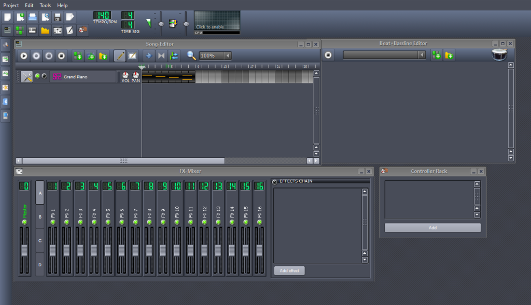Click the Master channel volume fader
This screenshot has width=531, height=305.
coord(24,251)
